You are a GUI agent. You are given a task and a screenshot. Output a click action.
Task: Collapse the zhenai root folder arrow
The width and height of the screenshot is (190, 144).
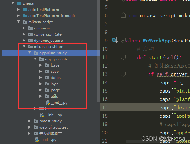(13, 3)
